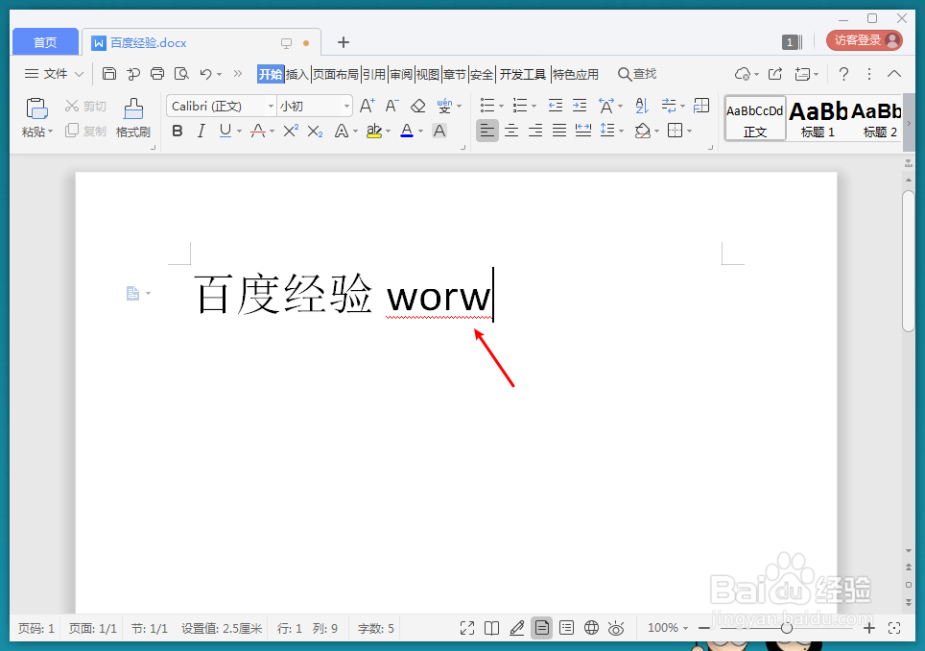The width and height of the screenshot is (925, 651).
Task: Open the Calibri font name dropdown
Action: [271, 107]
